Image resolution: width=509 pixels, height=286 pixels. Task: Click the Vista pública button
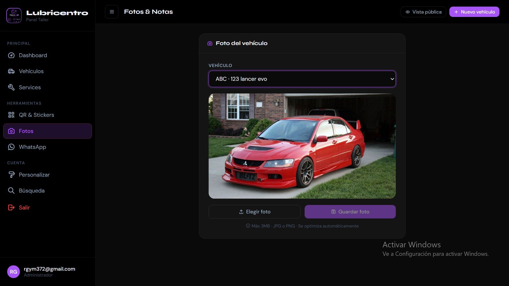tap(423, 12)
